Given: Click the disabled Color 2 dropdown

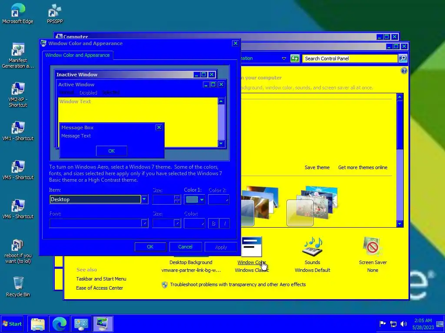Looking at the screenshot, I should click(x=219, y=199).
